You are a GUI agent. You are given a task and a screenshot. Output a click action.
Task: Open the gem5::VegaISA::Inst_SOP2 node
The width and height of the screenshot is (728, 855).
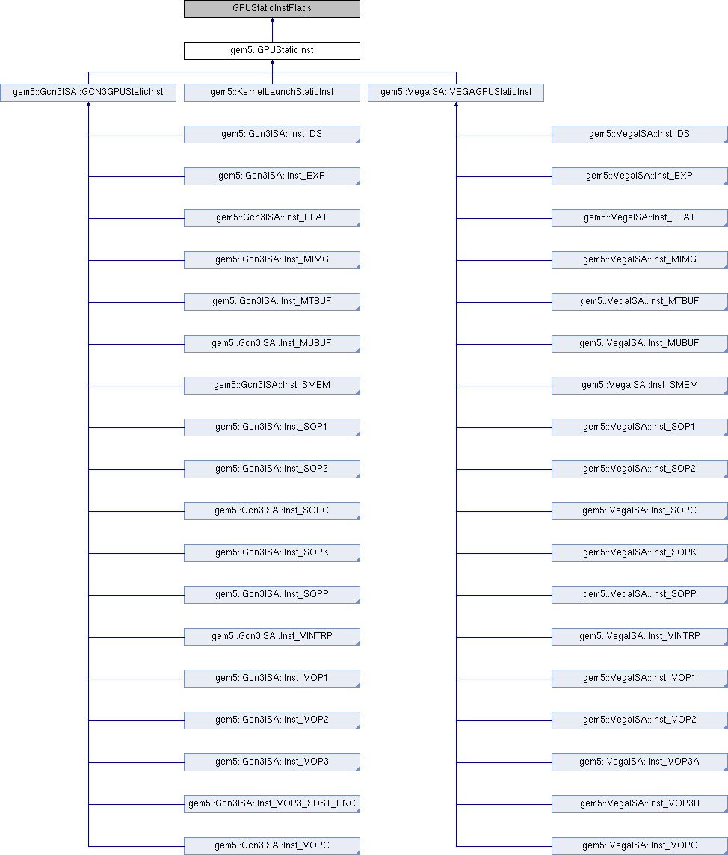click(639, 469)
